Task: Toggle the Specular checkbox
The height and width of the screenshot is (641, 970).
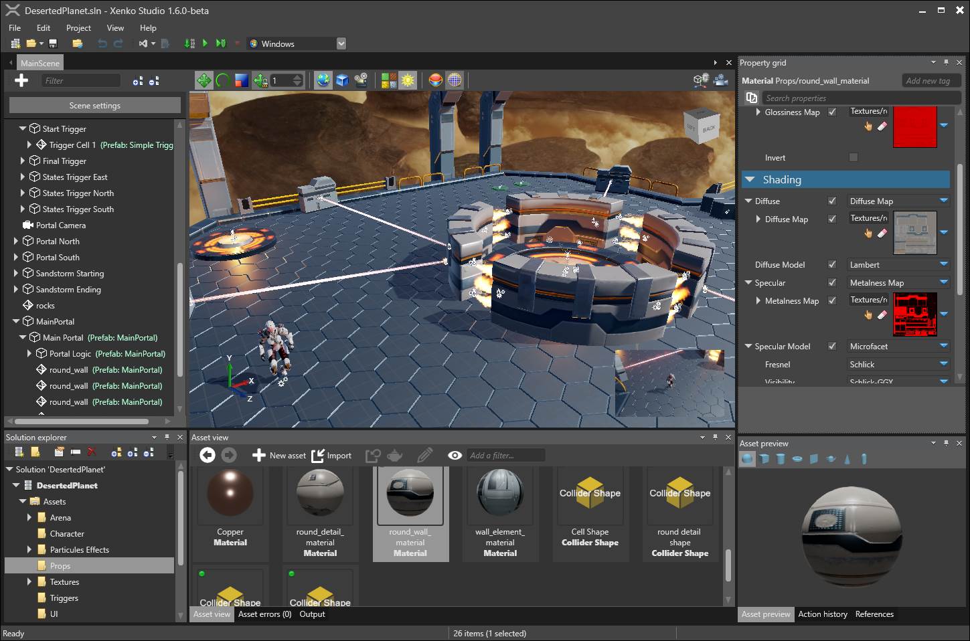Action: pyautogui.click(x=832, y=282)
